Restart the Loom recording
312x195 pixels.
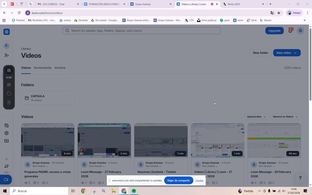coord(9,93)
